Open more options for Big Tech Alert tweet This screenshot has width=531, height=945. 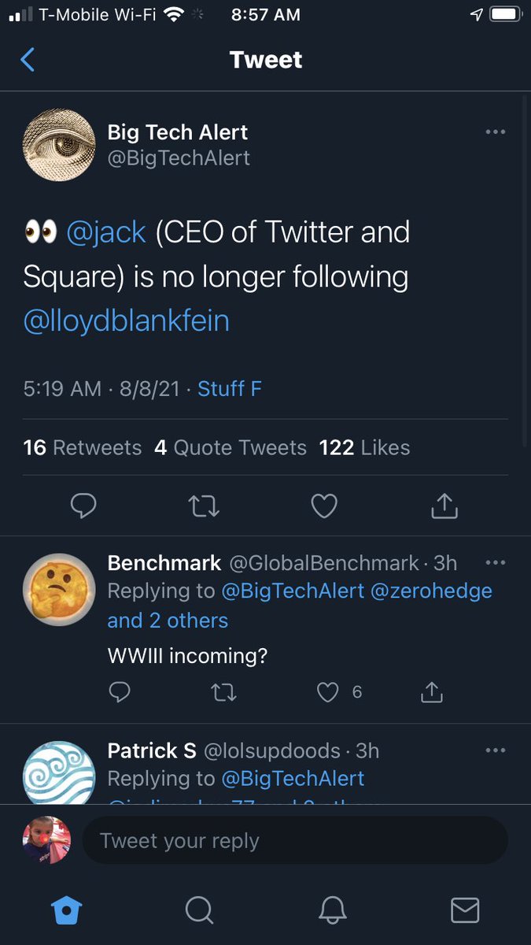point(496,132)
